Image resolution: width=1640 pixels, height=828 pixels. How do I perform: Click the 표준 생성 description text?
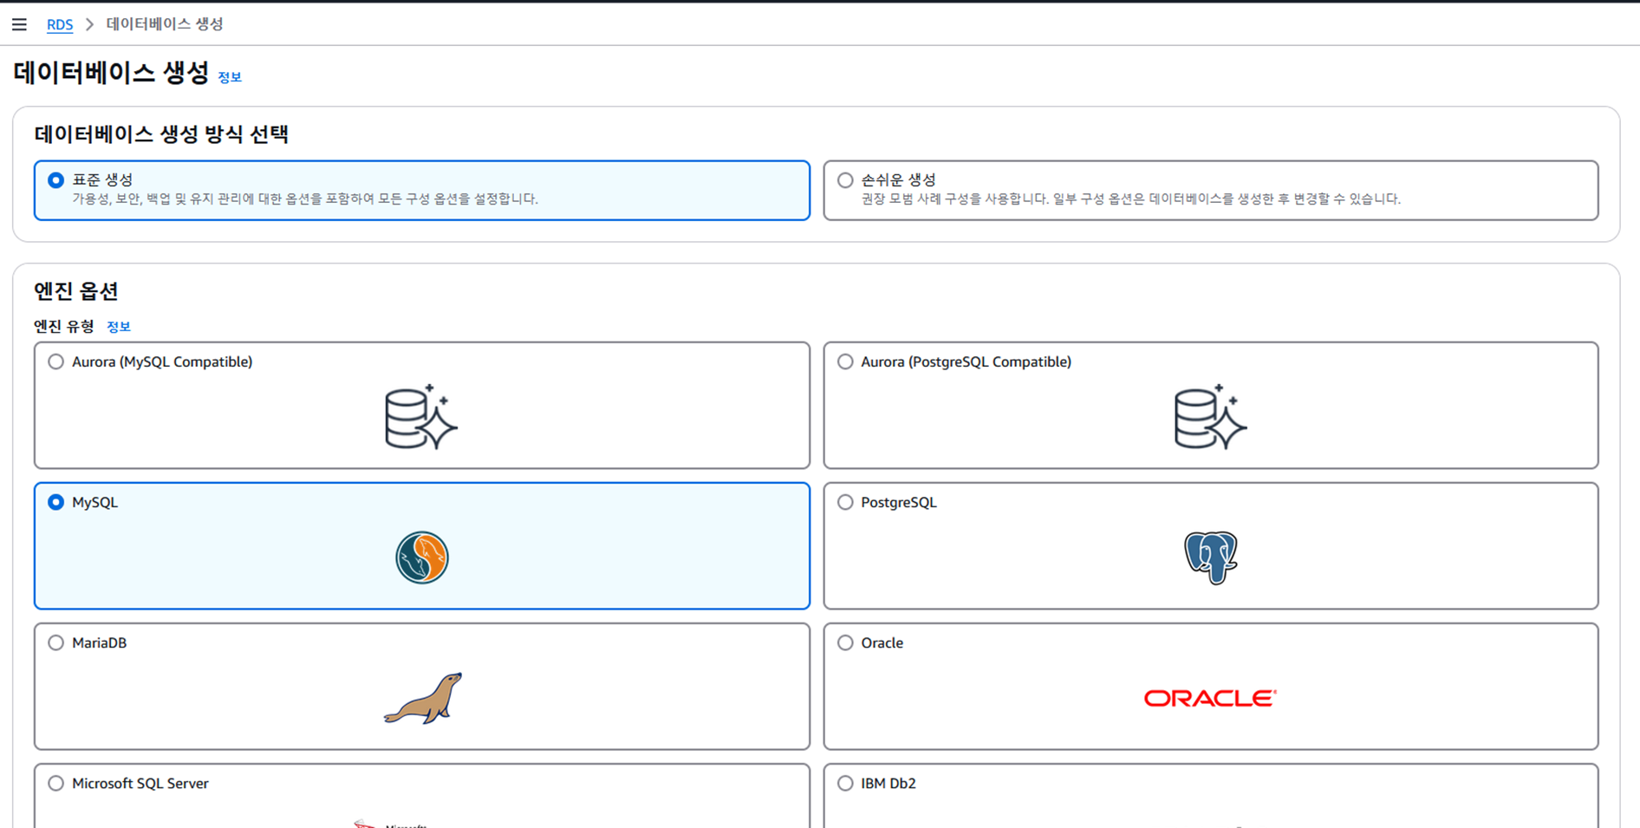pyautogui.click(x=305, y=199)
